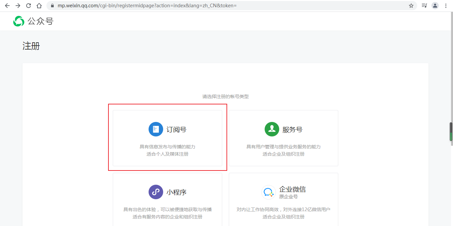Click the 订阅号 description 具有信息发布与传播的能力
Screen dimensions: 453x226
point(167,147)
